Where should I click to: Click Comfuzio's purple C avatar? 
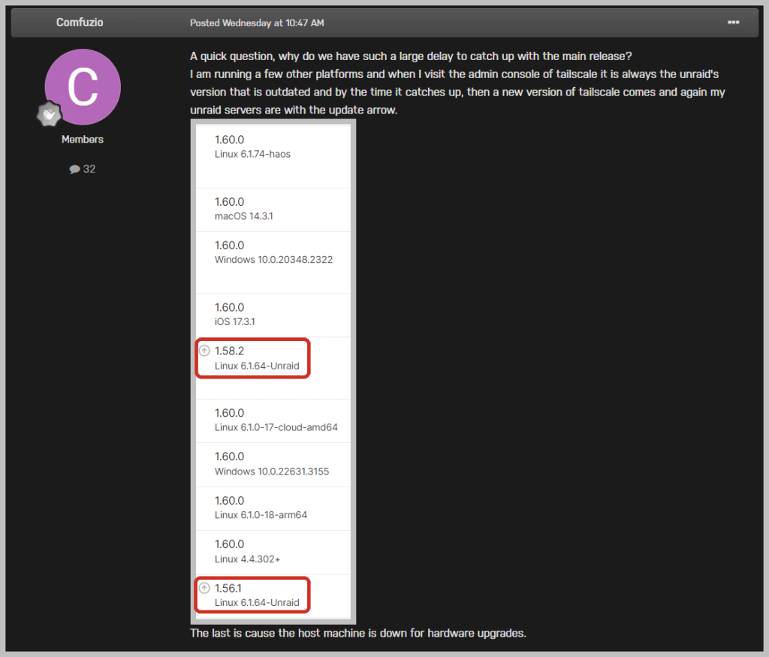click(x=83, y=87)
